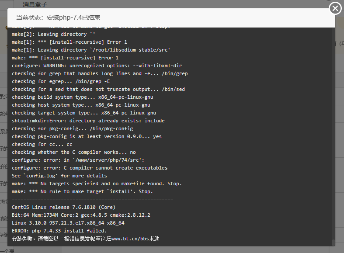Click the 'No targets specified' make line
The height and width of the screenshot is (253, 344).
point(97,184)
